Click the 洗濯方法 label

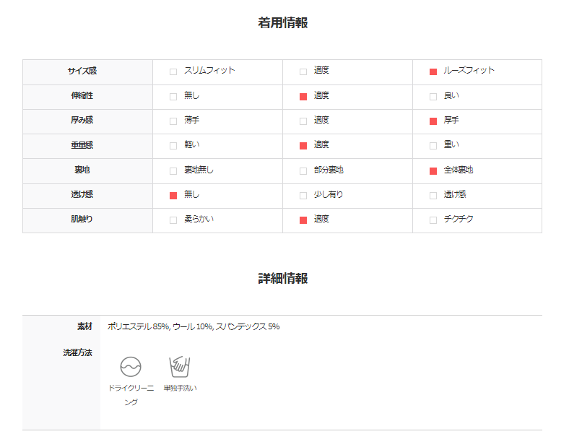pos(77,352)
